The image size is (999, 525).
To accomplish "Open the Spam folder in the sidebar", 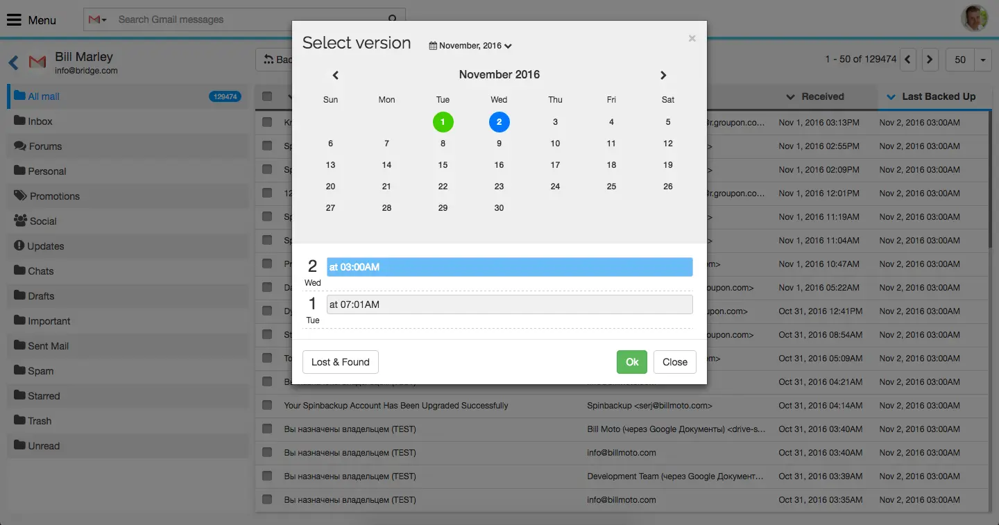I will tap(40, 370).
